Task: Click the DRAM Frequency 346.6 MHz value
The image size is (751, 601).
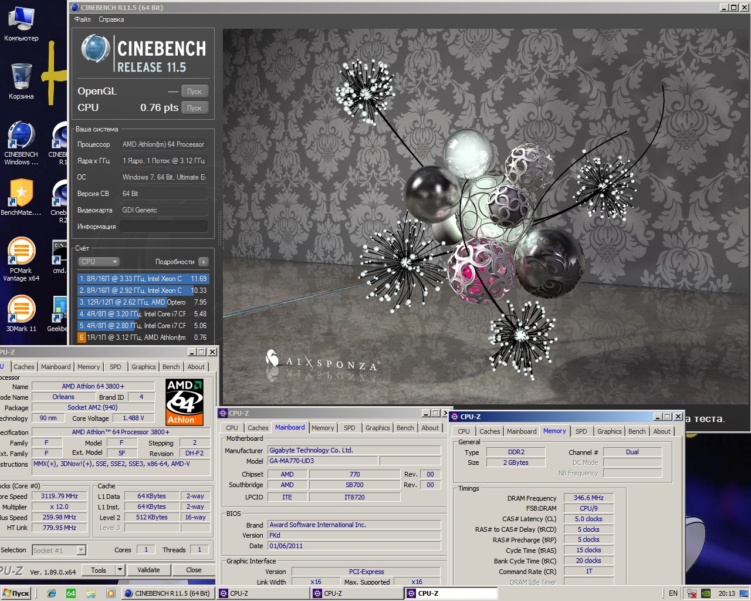Action: tap(588, 498)
